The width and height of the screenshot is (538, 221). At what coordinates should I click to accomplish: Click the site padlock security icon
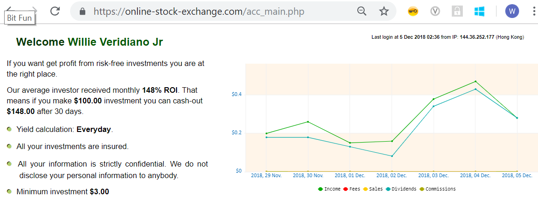83,11
